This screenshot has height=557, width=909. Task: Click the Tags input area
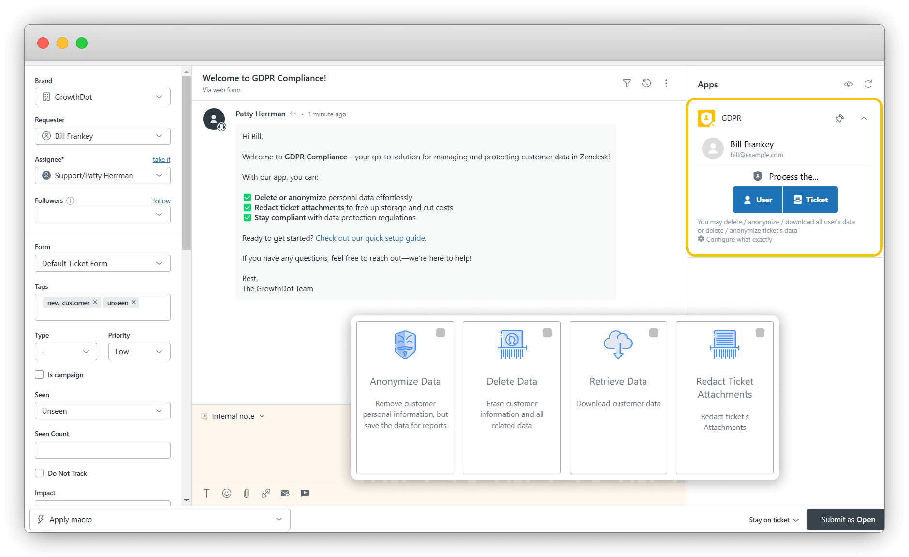pos(103,307)
